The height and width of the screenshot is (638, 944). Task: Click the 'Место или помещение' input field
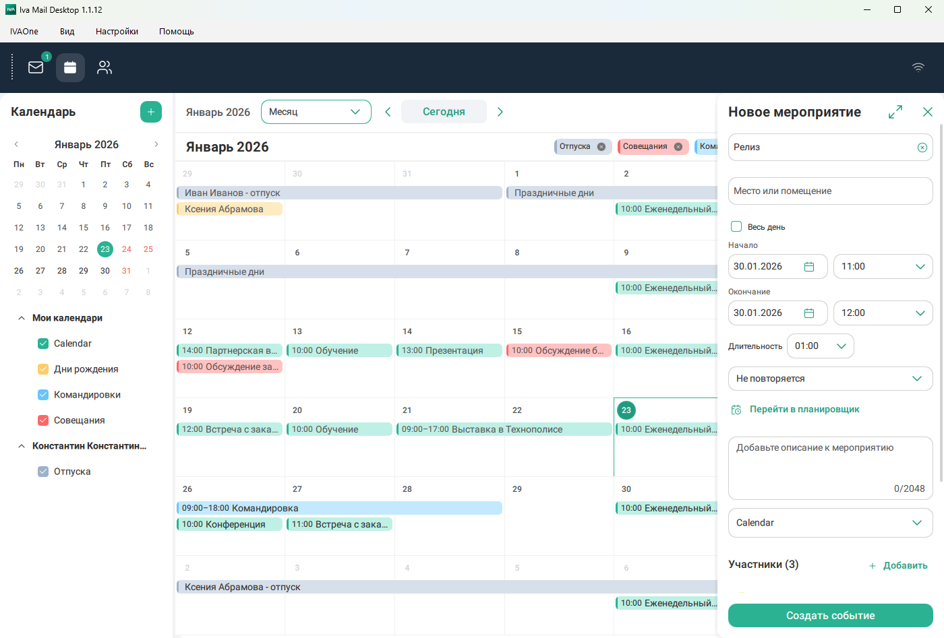click(830, 191)
